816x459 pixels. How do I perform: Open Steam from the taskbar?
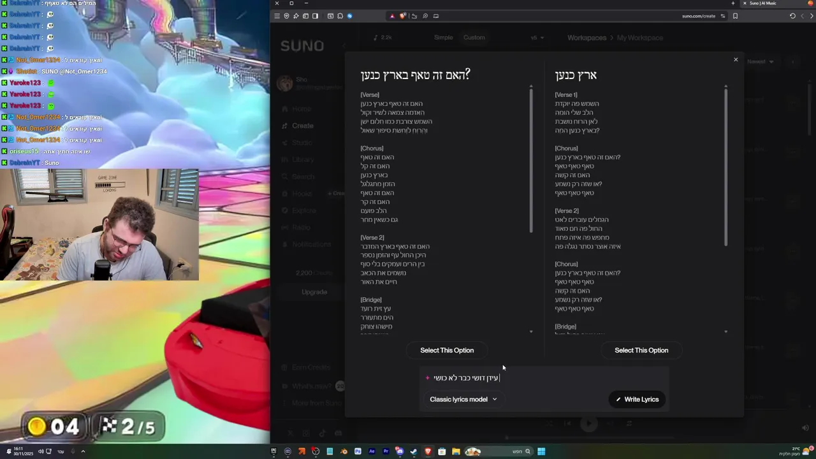coord(414,451)
